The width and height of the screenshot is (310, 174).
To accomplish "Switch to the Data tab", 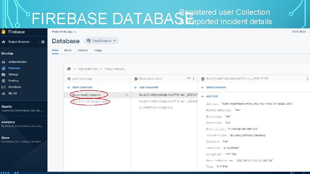I will (55, 50).
